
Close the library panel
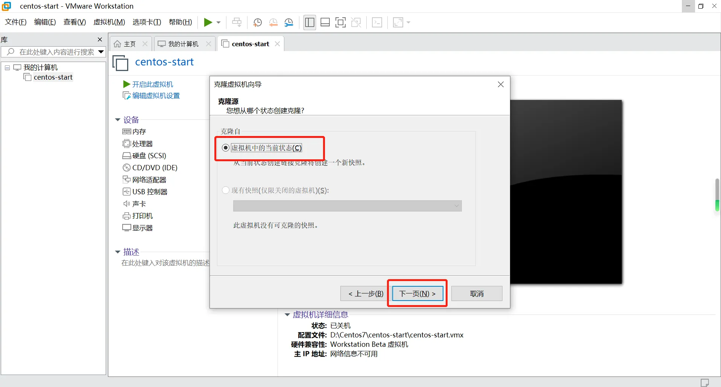tap(100, 39)
